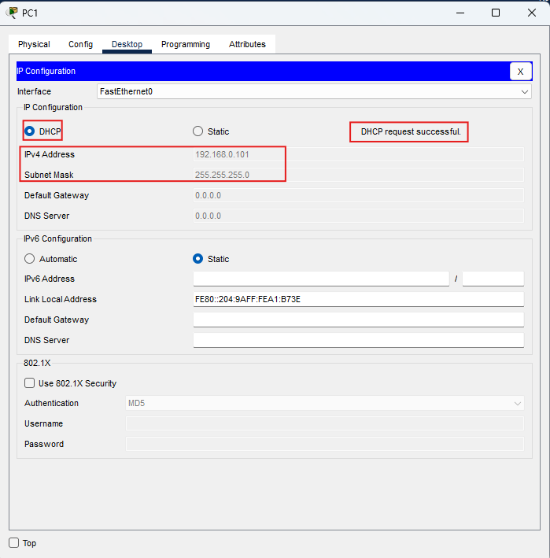Open the Desktop tab
Image resolution: width=550 pixels, height=558 pixels.
pos(127,44)
